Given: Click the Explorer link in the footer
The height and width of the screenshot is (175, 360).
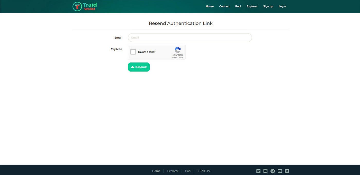Looking at the screenshot, I should coord(173,171).
